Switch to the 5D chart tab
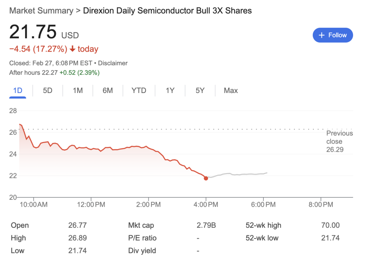Viewport: 366px width, 260px height. tap(48, 91)
